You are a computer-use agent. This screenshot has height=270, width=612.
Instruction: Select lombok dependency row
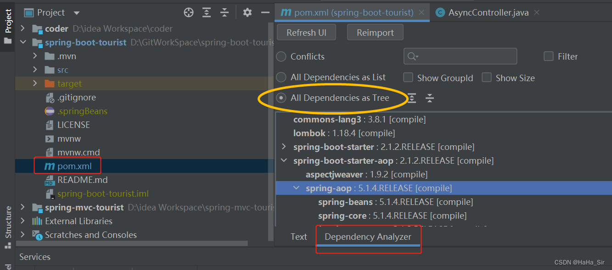(444, 133)
